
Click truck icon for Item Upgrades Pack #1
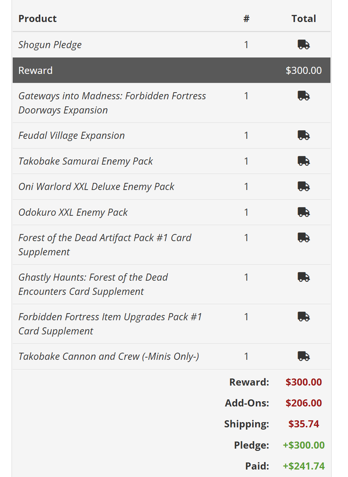(x=304, y=317)
